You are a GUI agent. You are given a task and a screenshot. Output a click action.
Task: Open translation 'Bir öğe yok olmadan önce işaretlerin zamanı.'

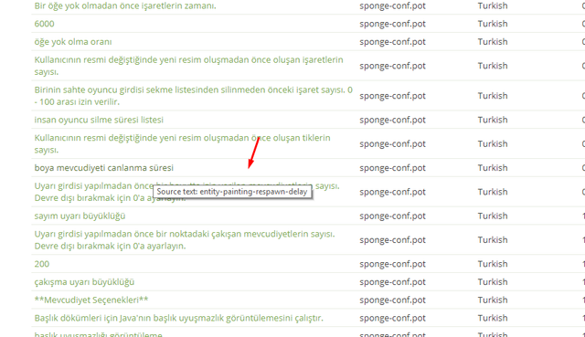click(125, 6)
